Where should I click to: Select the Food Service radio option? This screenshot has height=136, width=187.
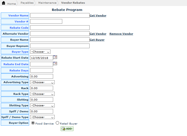click(x=33, y=123)
